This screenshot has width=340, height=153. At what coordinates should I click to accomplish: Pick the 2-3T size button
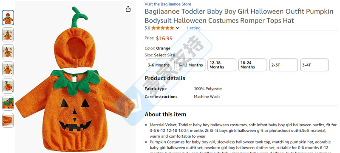[x=283, y=65]
